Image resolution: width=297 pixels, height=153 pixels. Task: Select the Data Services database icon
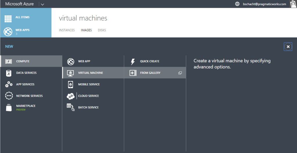(x=9, y=73)
